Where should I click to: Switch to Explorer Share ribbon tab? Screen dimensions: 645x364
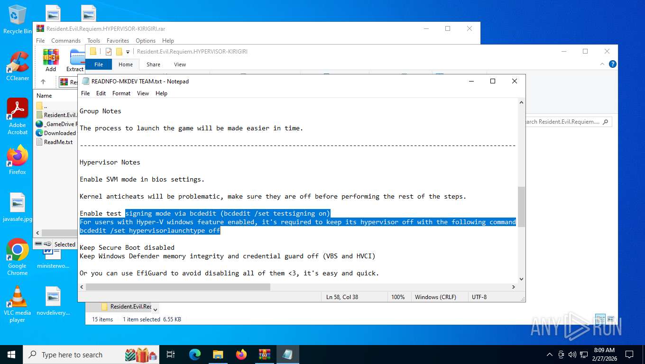(x=153, y=64)
